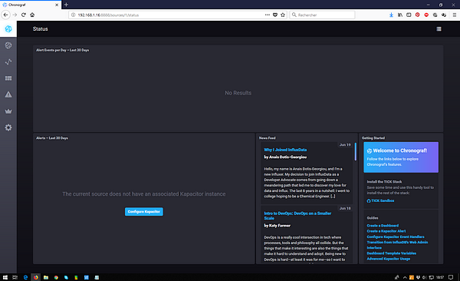The height and width of the screenshot is (281, 460).
Task: Click the browser Back button
Action: (6, 15)
